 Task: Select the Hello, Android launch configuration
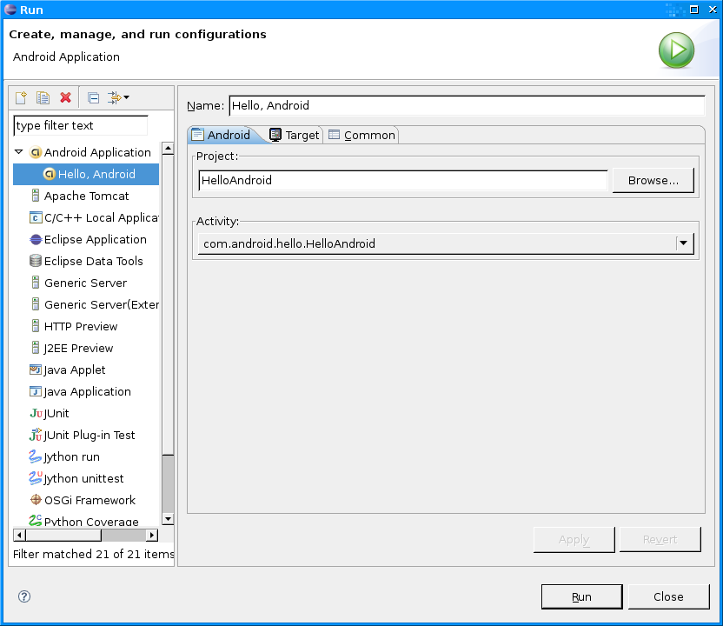click(x=96, y=174)
